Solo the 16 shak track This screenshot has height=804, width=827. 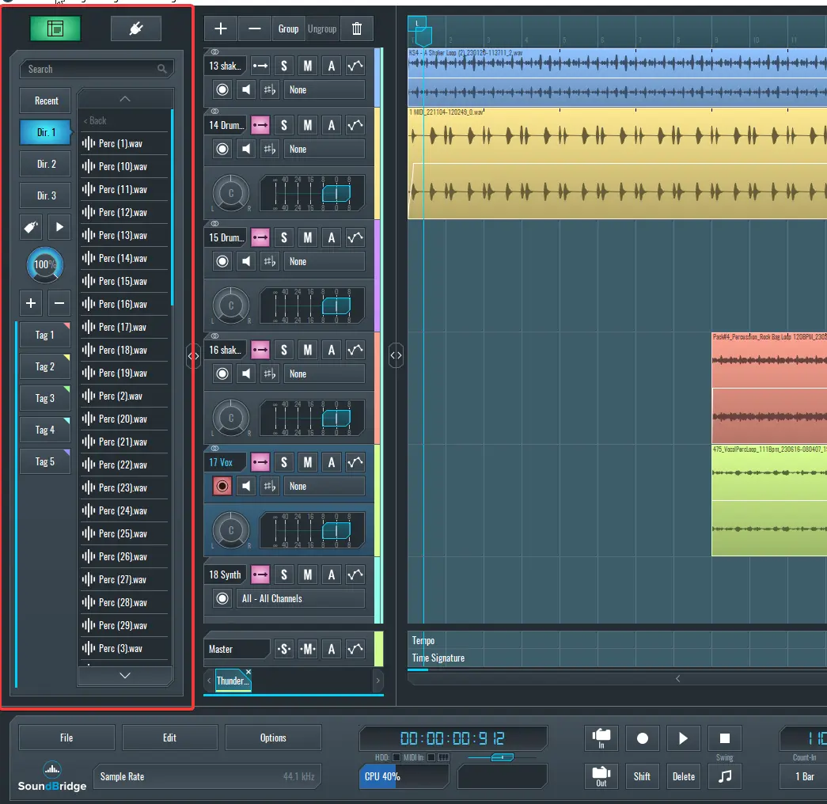284,351
